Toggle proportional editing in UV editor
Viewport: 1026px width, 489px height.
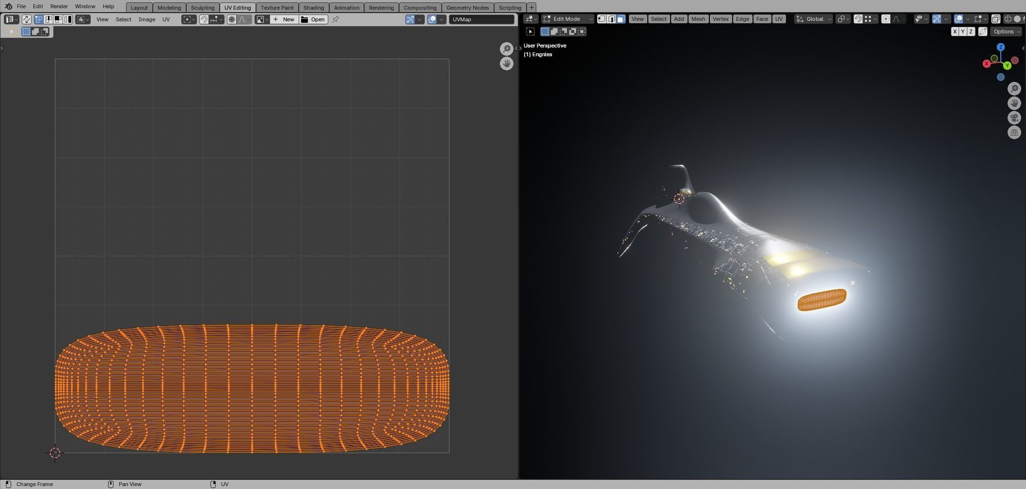click(232, 19)
